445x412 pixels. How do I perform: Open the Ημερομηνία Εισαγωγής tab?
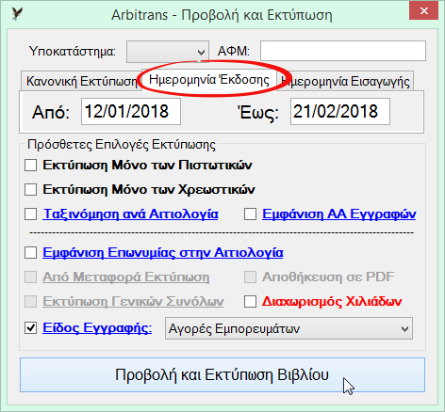coord(345,81)
